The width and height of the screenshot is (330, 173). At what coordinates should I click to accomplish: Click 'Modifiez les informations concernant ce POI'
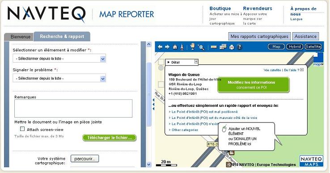(x=254, y=85)
